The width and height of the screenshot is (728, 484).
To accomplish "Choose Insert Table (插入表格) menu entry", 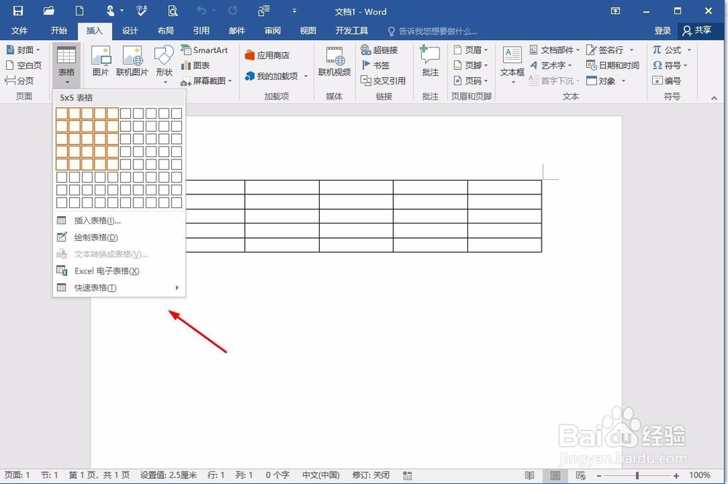I will coord(119,221).
